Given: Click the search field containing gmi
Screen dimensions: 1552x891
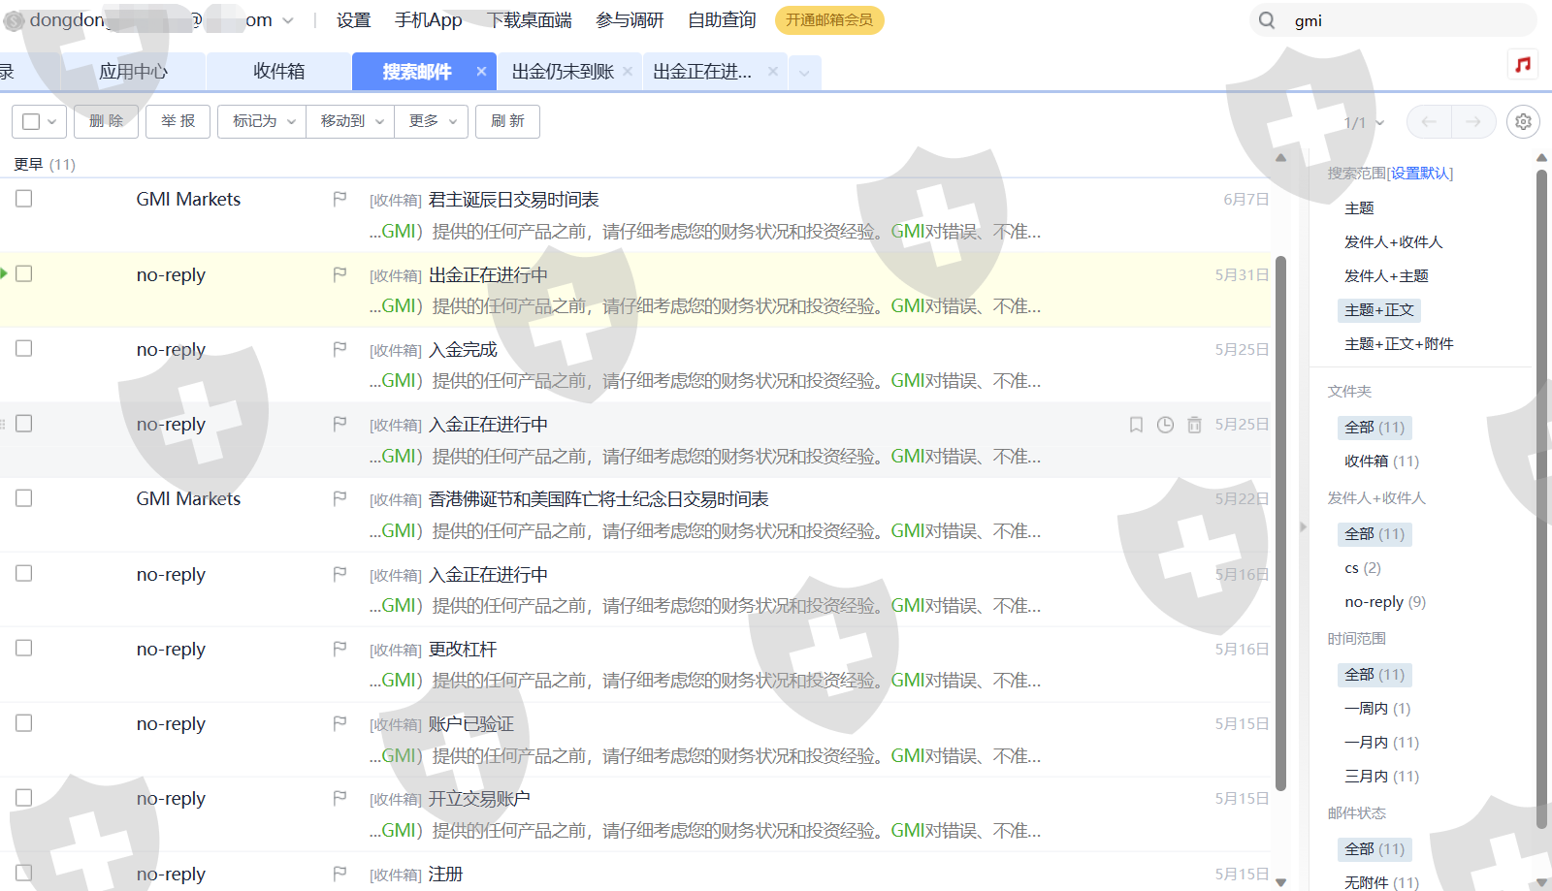Looking at the screenshot, I should [x=1406, y=20].
